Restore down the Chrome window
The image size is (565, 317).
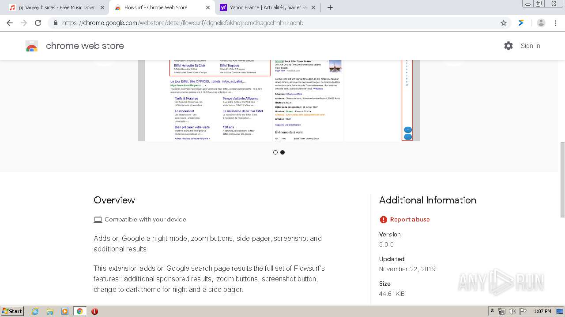coord(539,4)
